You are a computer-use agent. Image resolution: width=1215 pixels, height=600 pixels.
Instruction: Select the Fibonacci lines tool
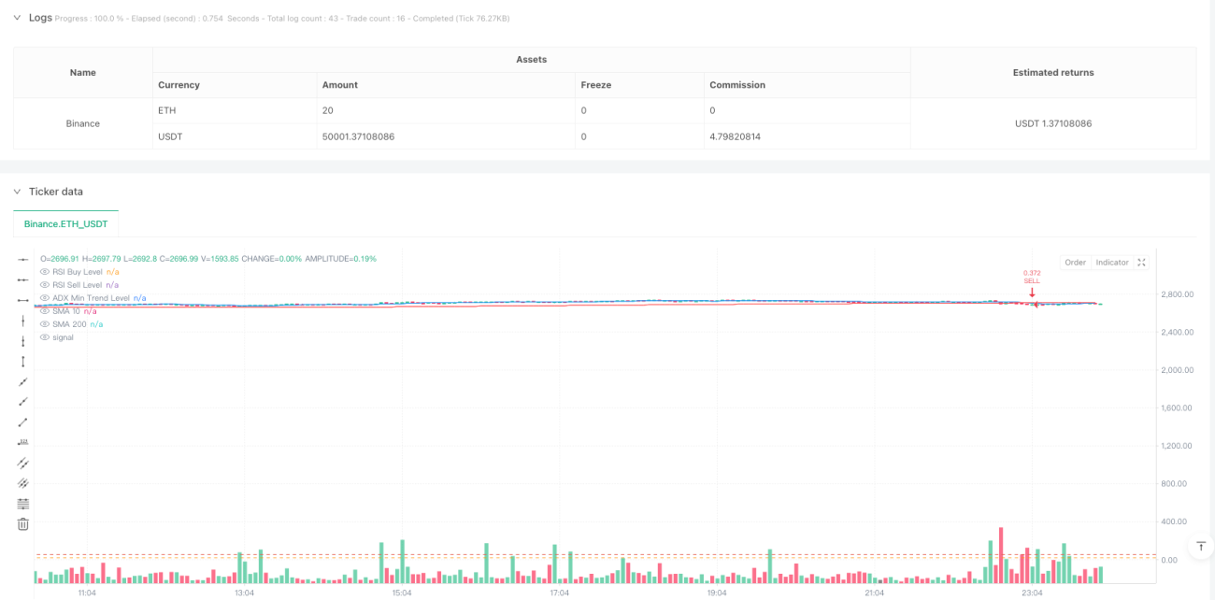pyautogui.click(x=23, y=504)
